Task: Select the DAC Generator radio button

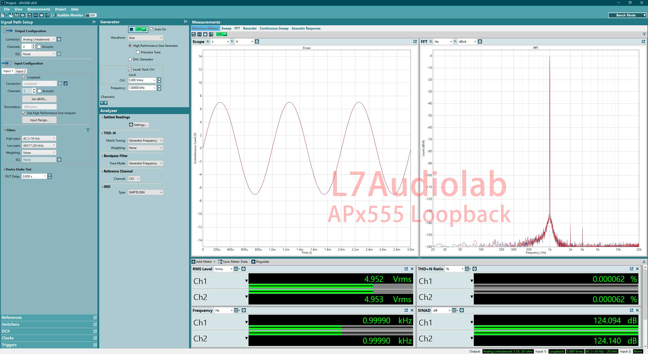Action: (x=130, y=59)
